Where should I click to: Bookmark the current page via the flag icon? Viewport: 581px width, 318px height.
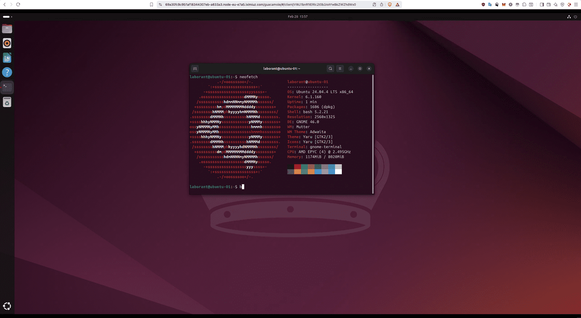point(151,4)
